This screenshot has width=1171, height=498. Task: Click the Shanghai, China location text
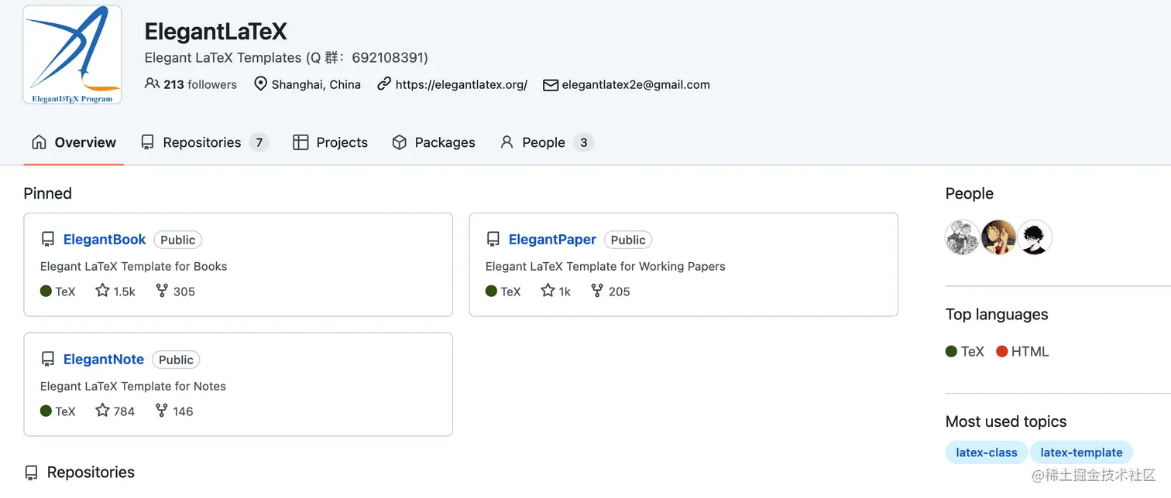[316, 84]
